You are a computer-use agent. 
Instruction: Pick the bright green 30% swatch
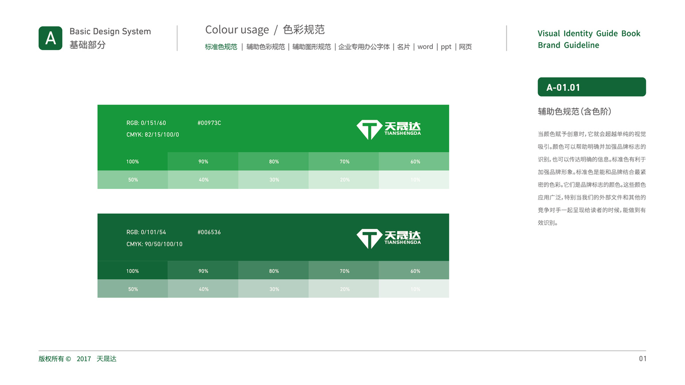pos(273,179)
